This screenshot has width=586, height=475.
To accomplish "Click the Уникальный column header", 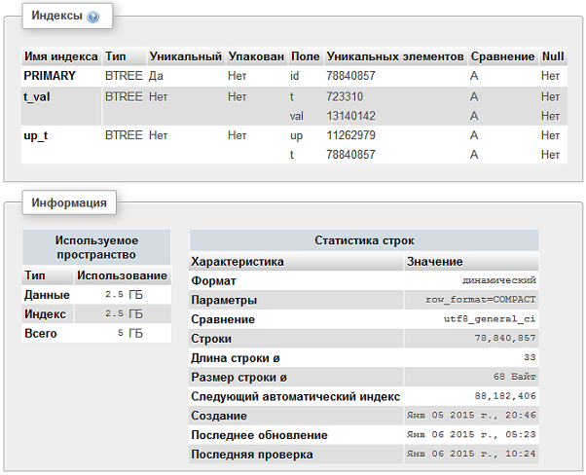I will 186,56.
